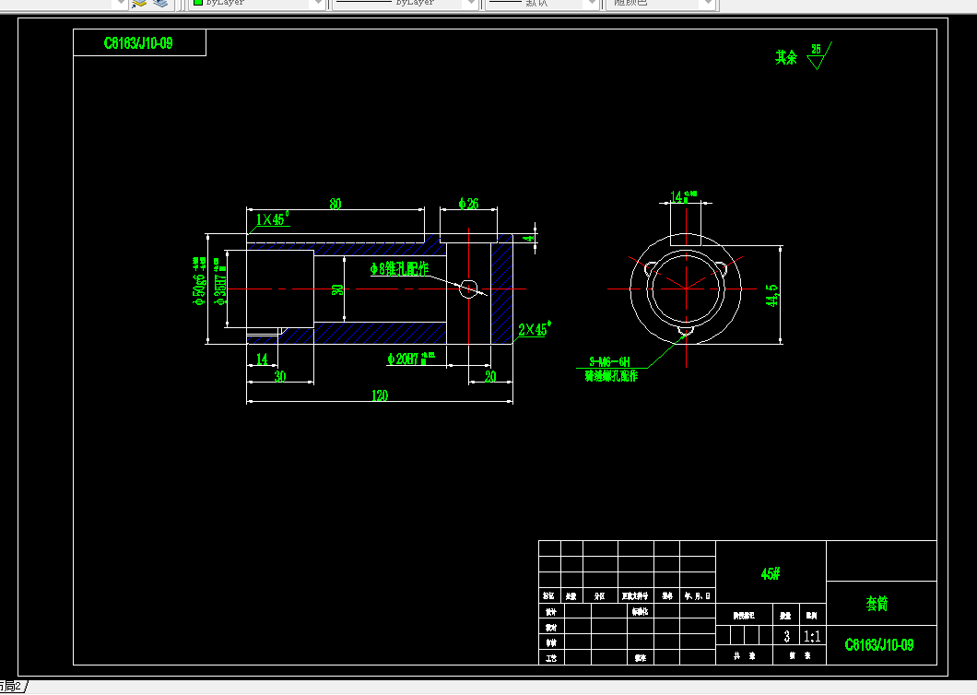
Task: Select the 20 dimension at the bottom right of the section
Action: click(x=490, y=376)
